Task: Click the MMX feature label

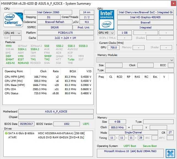Action: click(9, 46)
